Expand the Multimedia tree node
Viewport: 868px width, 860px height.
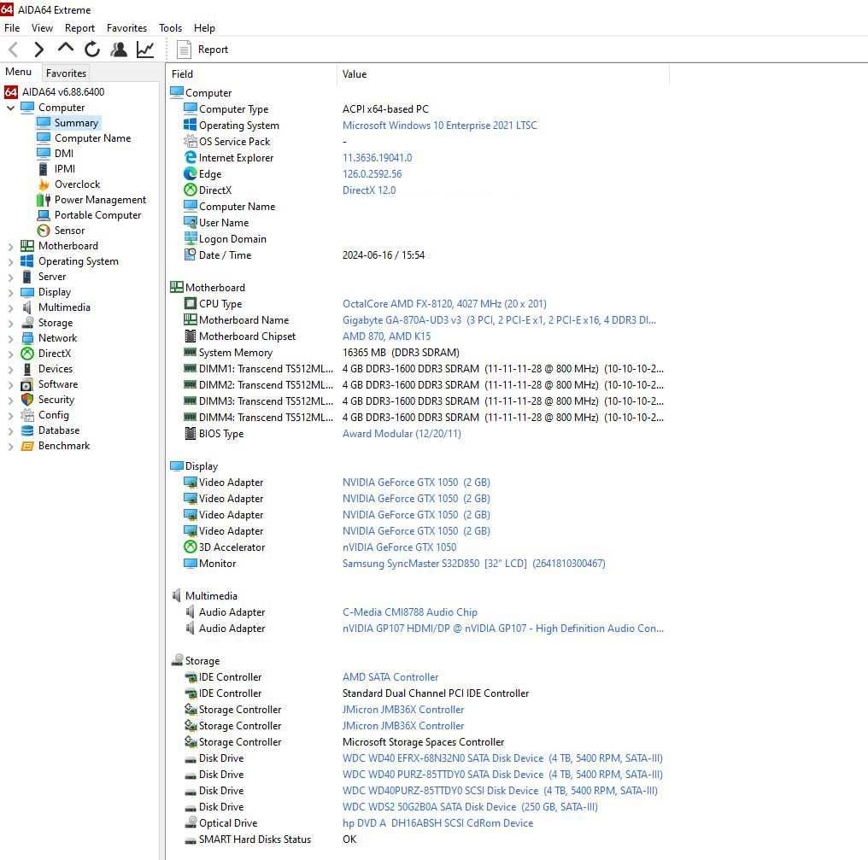point(10,307)
